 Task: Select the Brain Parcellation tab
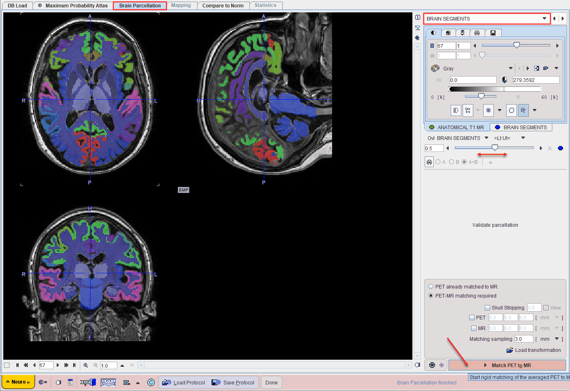140,5
